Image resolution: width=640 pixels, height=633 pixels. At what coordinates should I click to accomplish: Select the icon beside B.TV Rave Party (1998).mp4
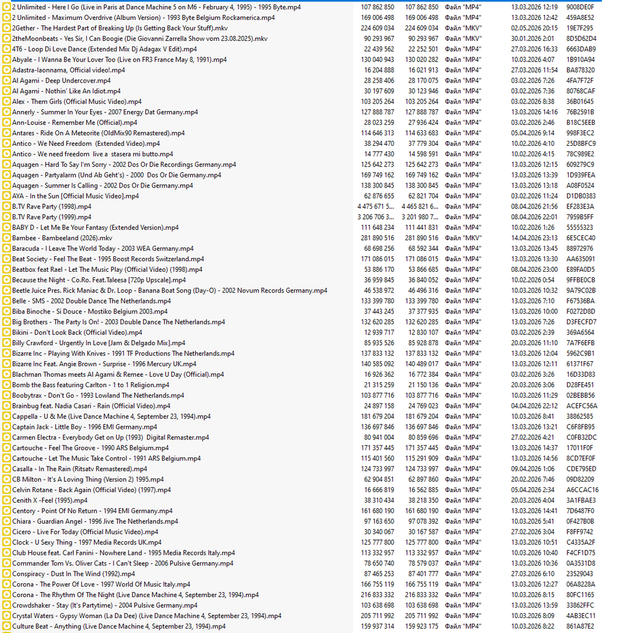[6, 207]
